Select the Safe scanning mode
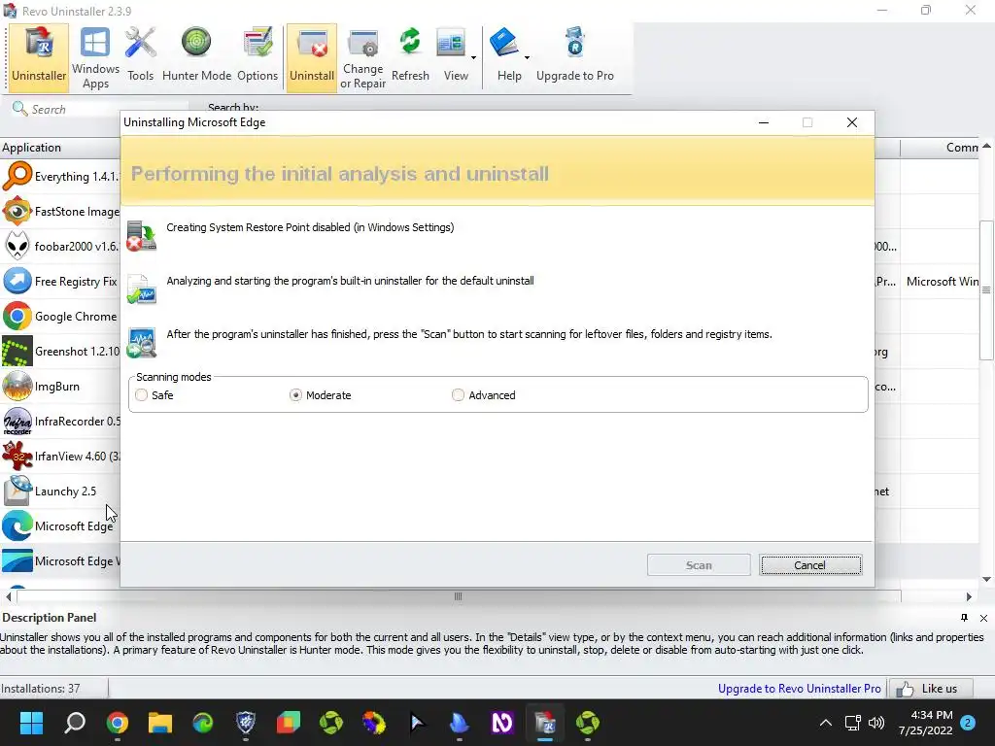Screen dimensions: 995x746 pos(154,395)
